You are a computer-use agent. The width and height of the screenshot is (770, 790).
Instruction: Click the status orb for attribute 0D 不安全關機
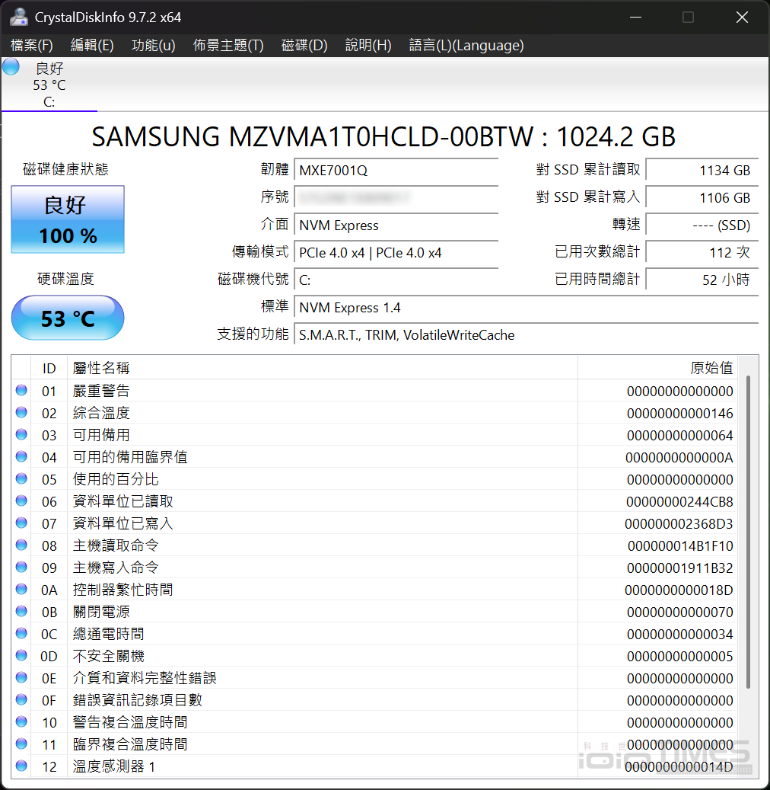point(21,655)
